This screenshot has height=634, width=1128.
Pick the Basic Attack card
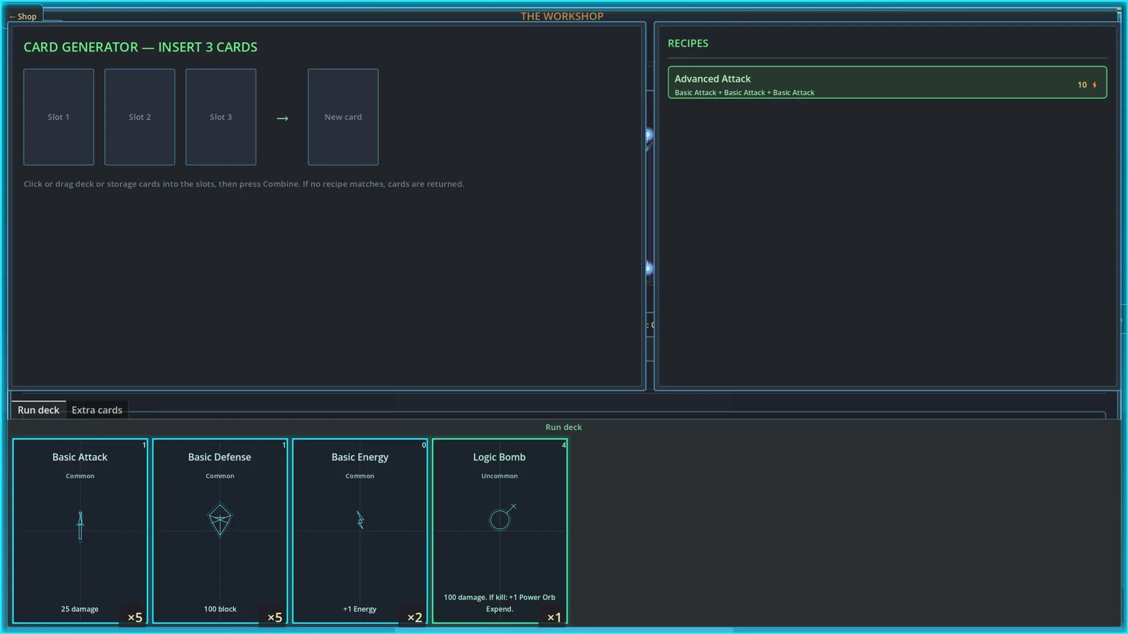[80, 531]
